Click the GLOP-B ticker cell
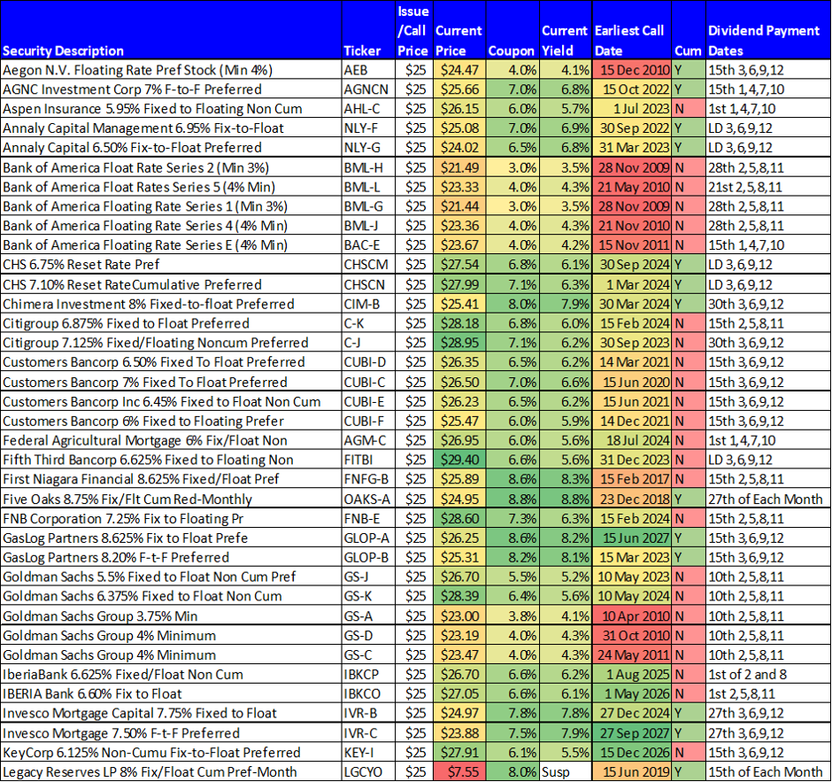 pyautogui.click(x=368, y=557)
